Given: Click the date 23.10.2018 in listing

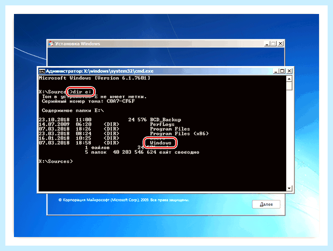Looking at the screenshot, I should [x=54, y=120].
